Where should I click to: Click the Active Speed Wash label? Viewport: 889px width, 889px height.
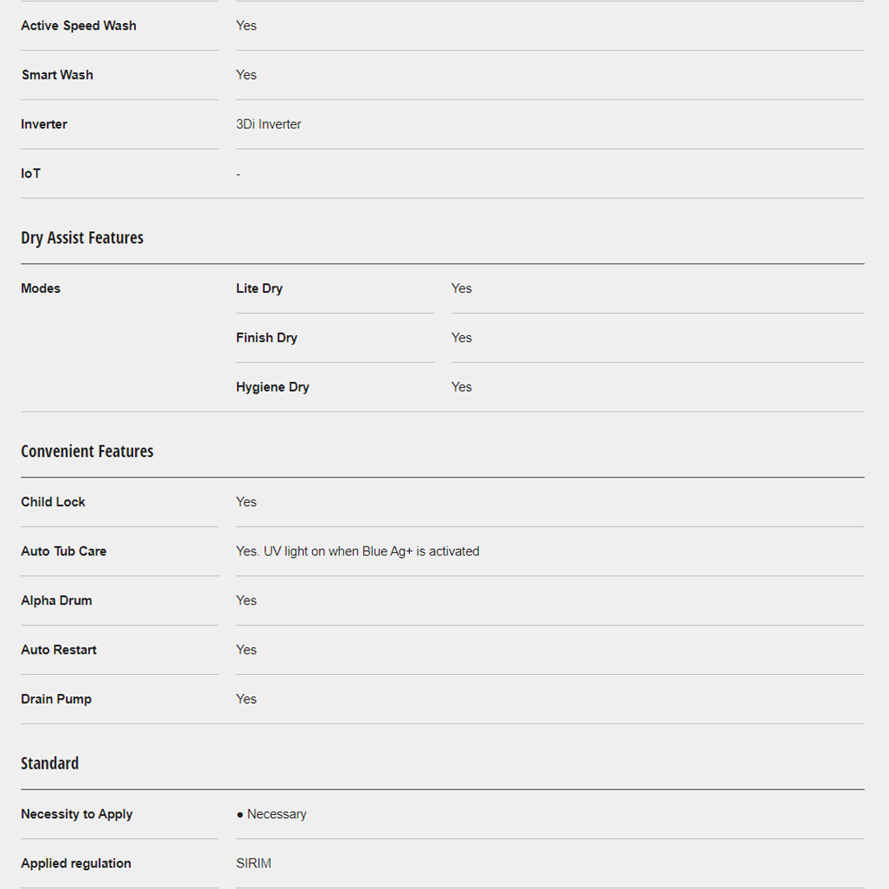[79, 26]
